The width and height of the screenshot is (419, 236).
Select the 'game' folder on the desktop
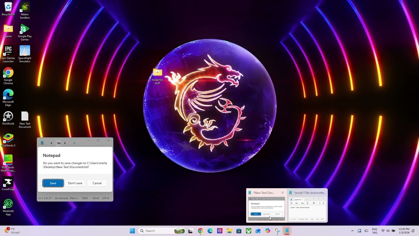pos(8,31)
